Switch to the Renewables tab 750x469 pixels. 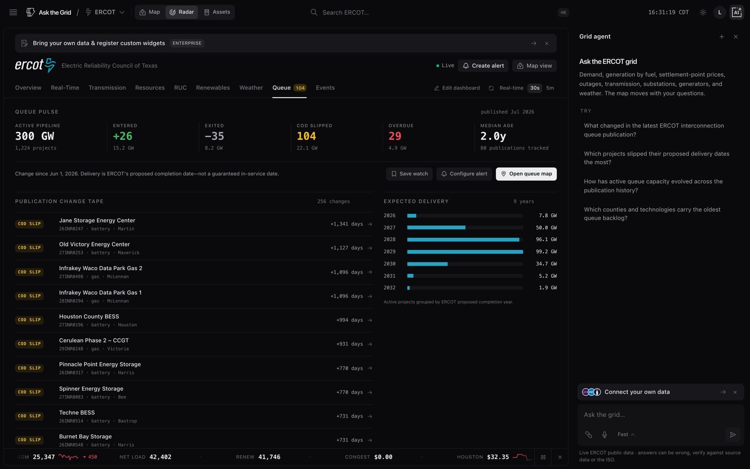[213, 88]
